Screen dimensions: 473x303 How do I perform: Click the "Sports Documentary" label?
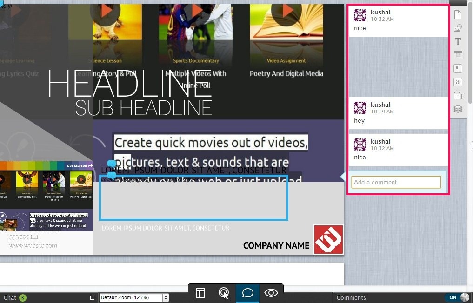click(x=196, y=60)
